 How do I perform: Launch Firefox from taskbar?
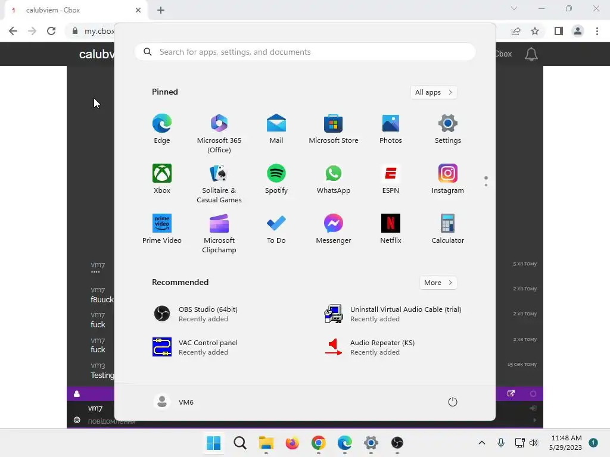pyautogui.click(x=292, y=443)
